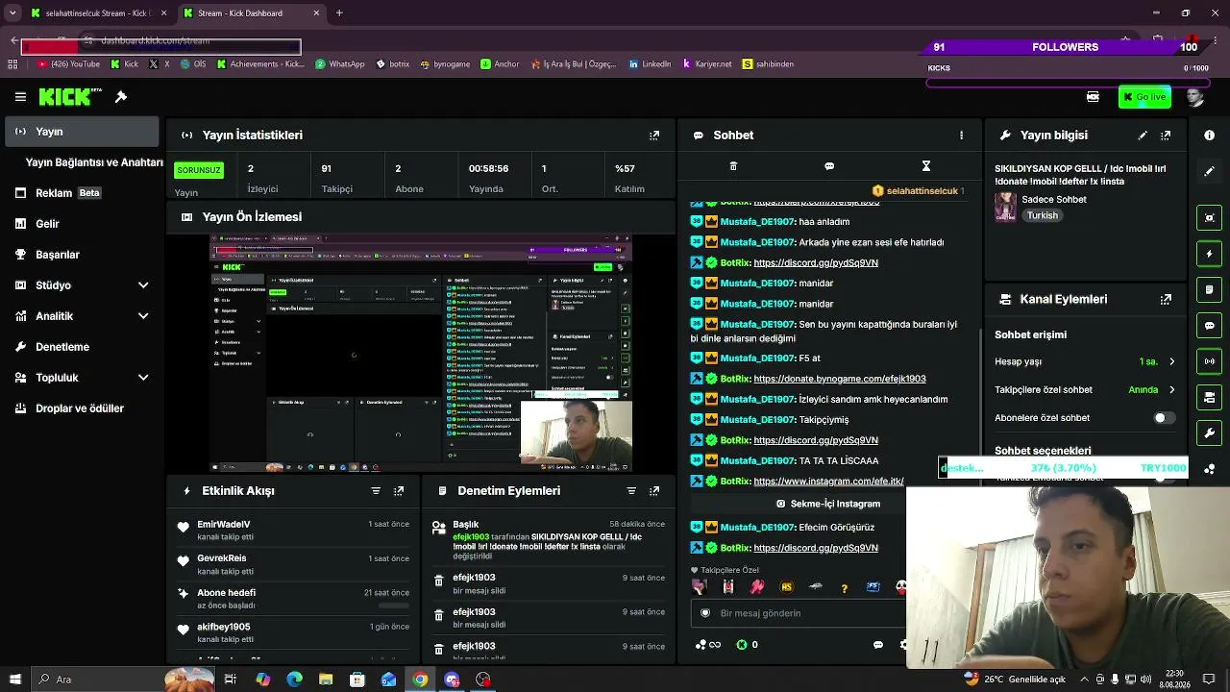Screen dimensions: 1230x692
Task: Open Denetleme in the sidebar
Action: tap(82, 347)
